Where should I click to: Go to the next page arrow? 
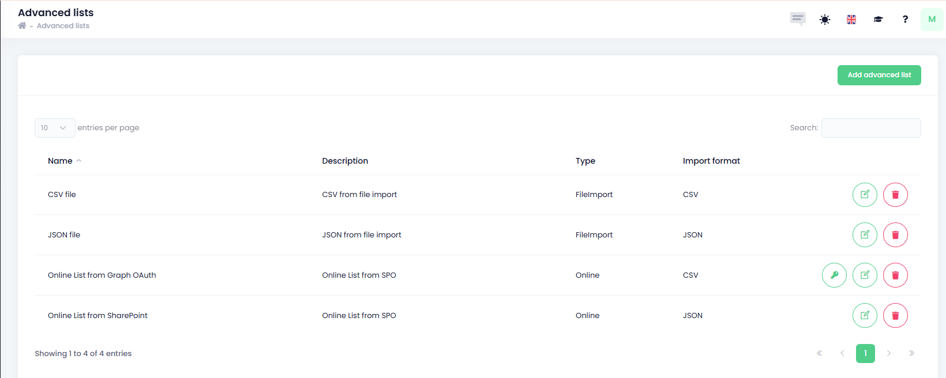(889, 353)
